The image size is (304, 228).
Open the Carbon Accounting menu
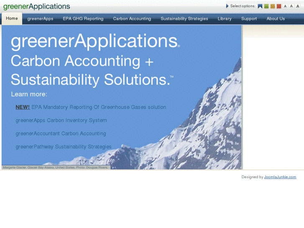(x=132, y=19)
